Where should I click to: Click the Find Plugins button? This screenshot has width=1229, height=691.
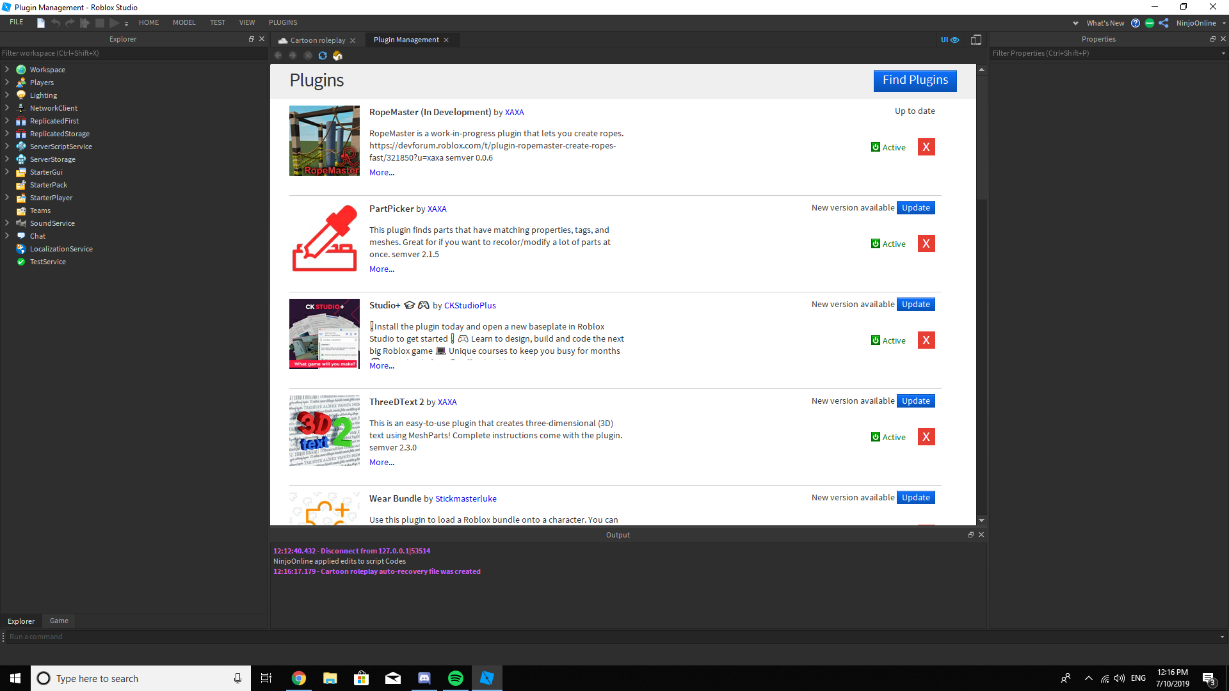click(x=914, y=80)
